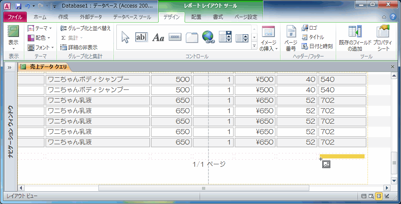The width and height of the screenshot is (401, 204).
Task: Switch to the 書式 tab
Action: coord(218,17)
